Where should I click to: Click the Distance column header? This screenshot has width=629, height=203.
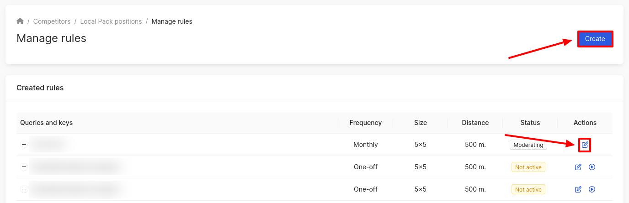pyautogui.click(x=475, y=123)
